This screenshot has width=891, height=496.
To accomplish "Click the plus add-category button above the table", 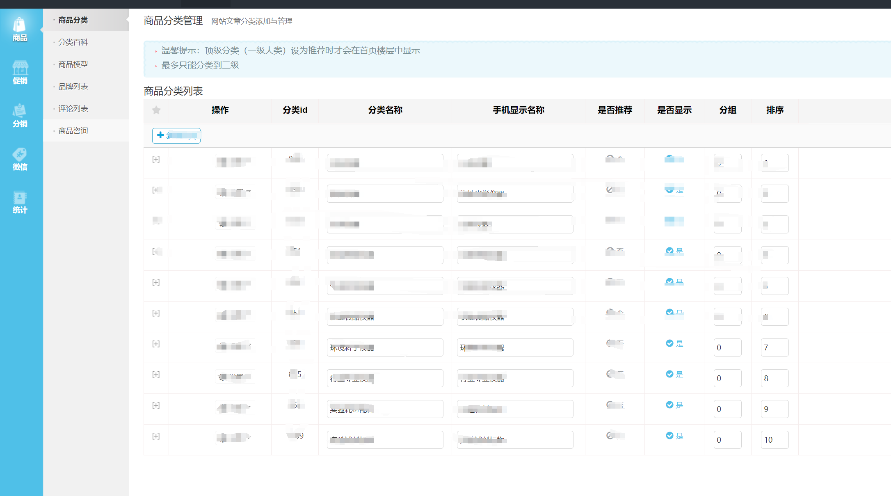I will (x=176, y=135).
